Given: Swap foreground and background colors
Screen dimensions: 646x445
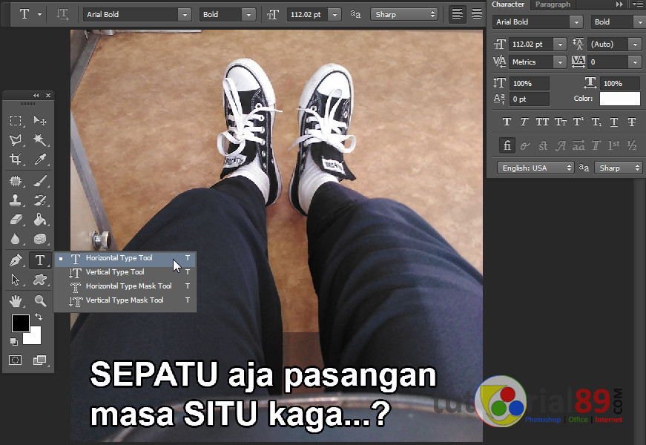Looking at the screenshot, I should (x=39, y=317).
